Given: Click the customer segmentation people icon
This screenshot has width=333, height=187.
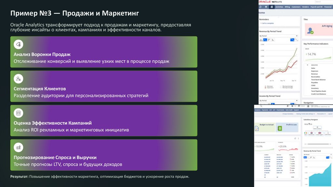Looking at the screenshot, I should click(19, 79).
